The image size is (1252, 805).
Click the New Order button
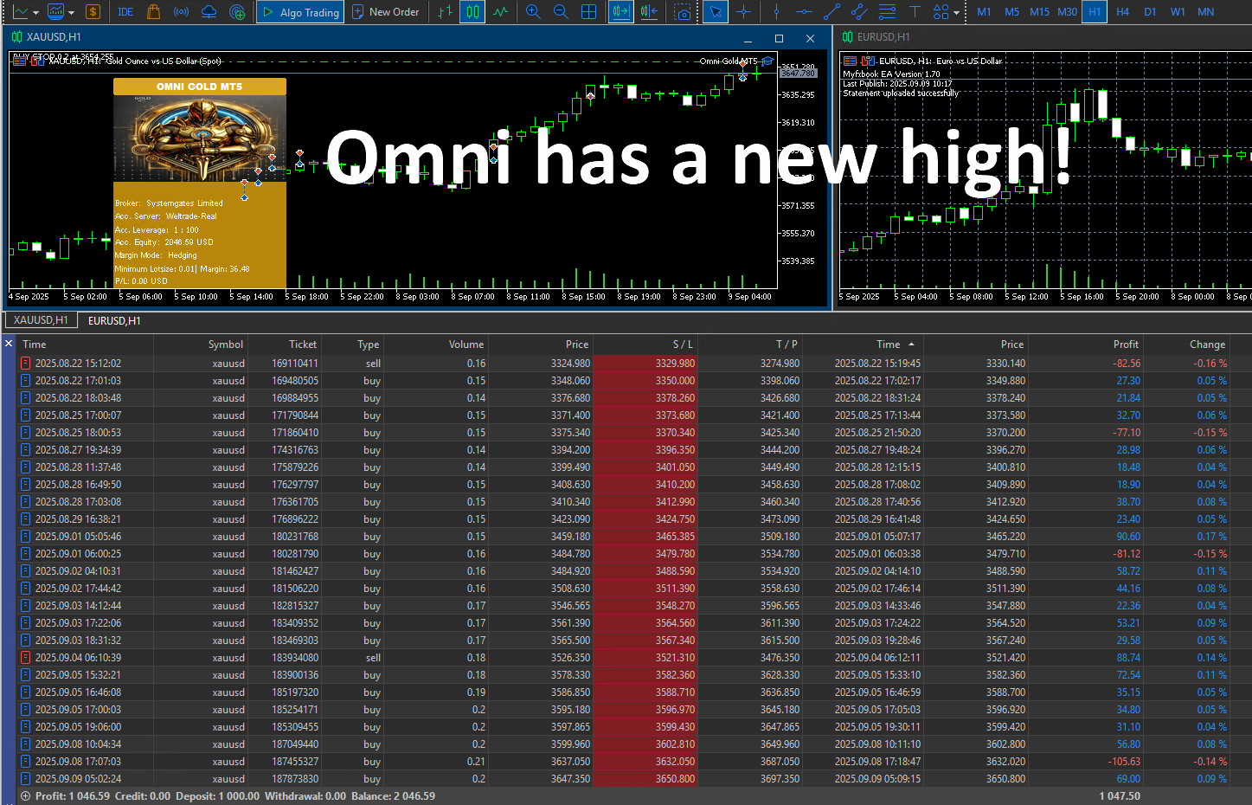click(386, 12)
